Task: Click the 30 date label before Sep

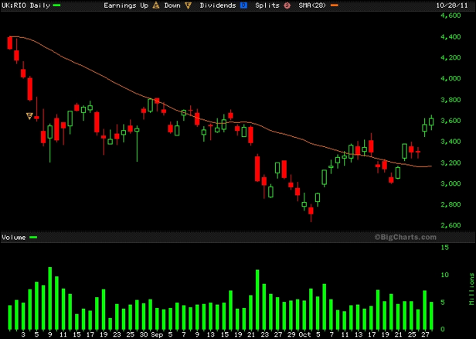Action: (144, 334)
